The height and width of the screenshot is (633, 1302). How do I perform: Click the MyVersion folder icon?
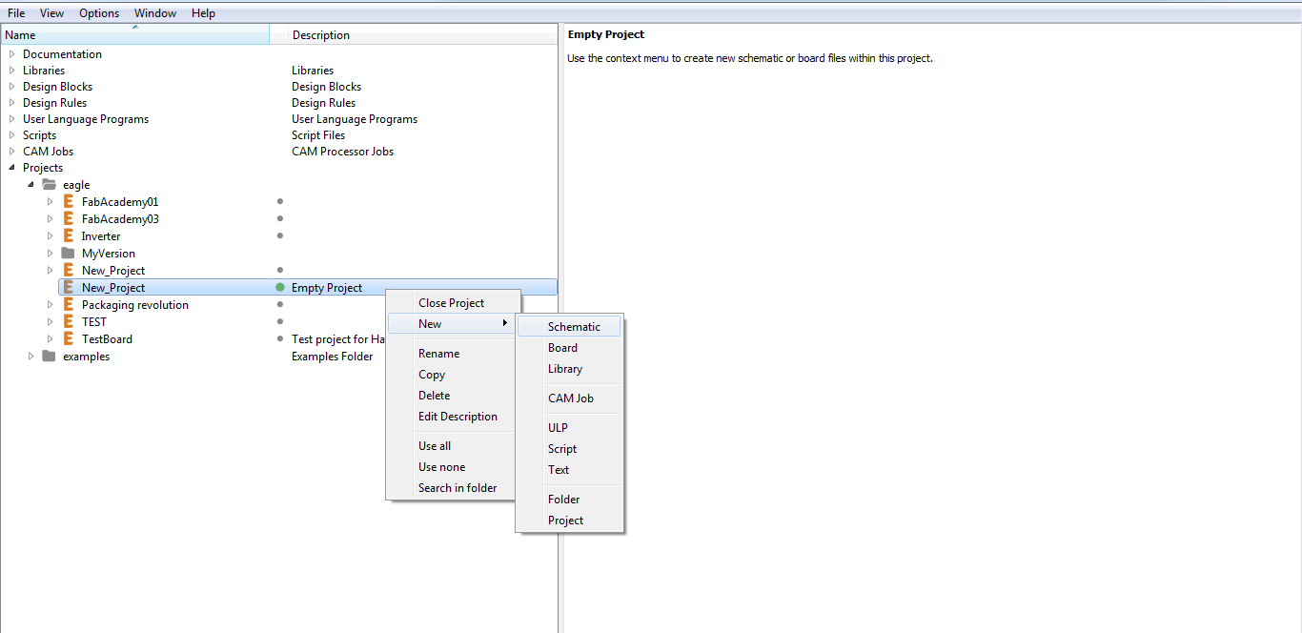click(x=68, y=254)
